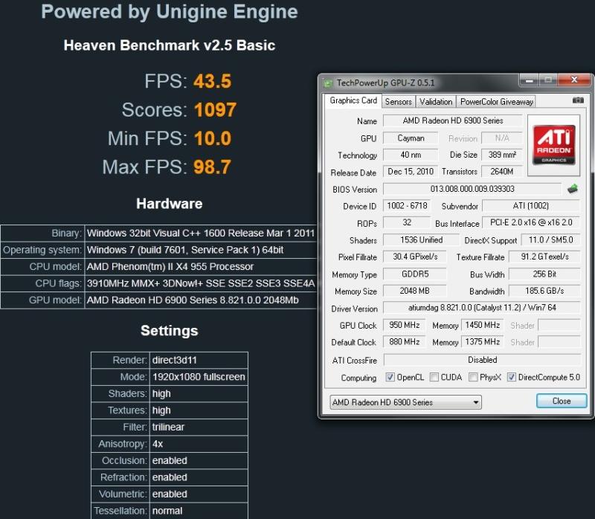This screenshot has width=595, height=519.
Task: Click the Scores value 1097
Action: point(215,109)
